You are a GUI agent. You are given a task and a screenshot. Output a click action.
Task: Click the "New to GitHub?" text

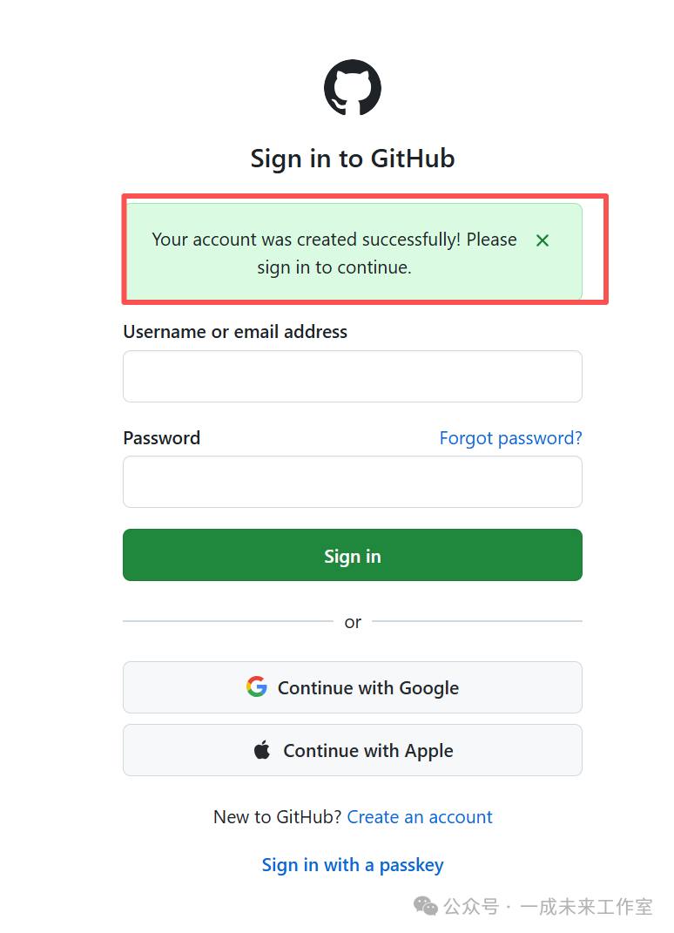(x=278, y=817)
